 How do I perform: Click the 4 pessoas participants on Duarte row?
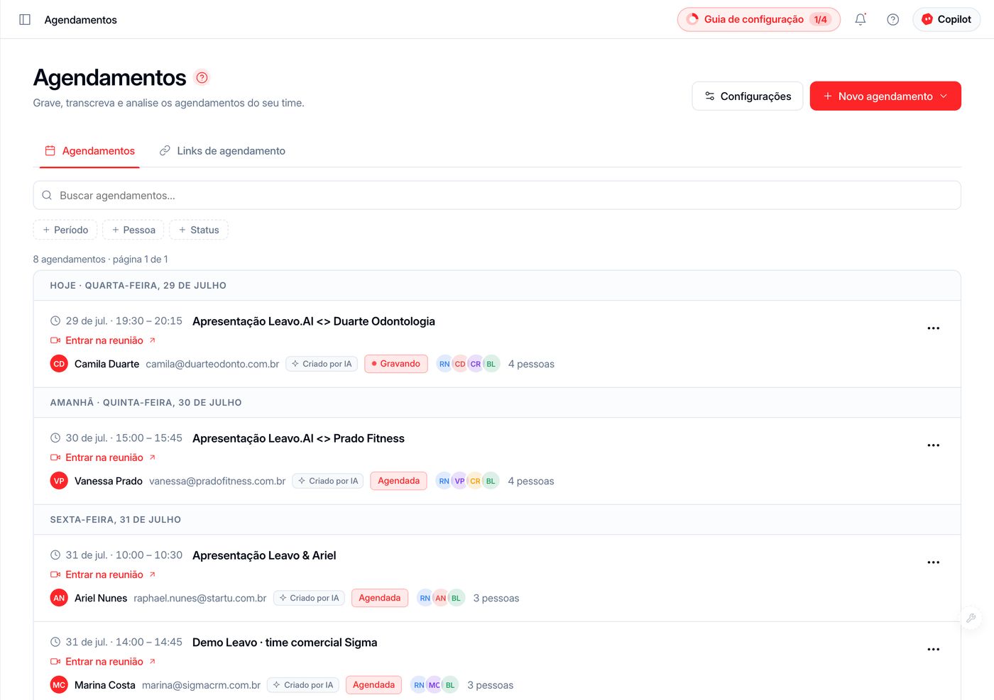pyautogui.click(x=531, y=364)
